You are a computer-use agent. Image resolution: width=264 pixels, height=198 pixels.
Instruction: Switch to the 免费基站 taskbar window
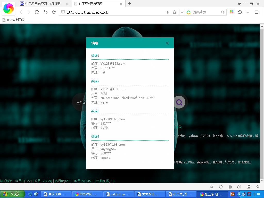click(150, 194)
